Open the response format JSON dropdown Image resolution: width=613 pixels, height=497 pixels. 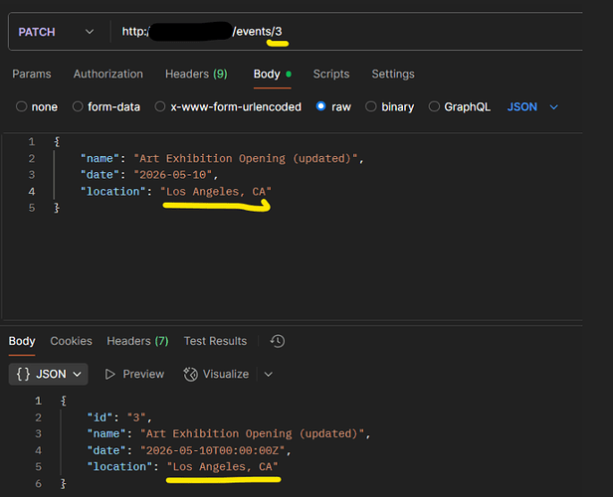(49, 374)
